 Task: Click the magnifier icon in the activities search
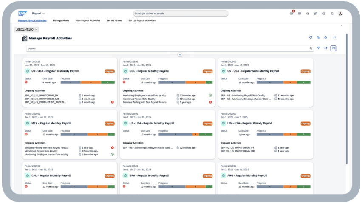(x=311, y=48)
